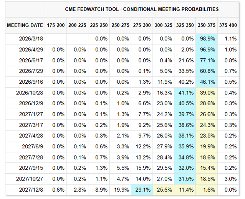Screen dimensions: 245x199
Task: Select the 175-200 column header
Action: pyautogui.click(x=56, y=25)
